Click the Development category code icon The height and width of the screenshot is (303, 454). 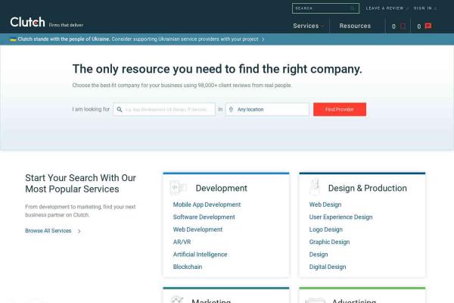pyautogui.click(x=178, y=187)
